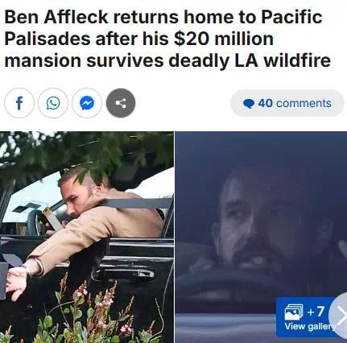Share the article on Facebook
Screen dimensions: 347x343
tap(19, 103)
